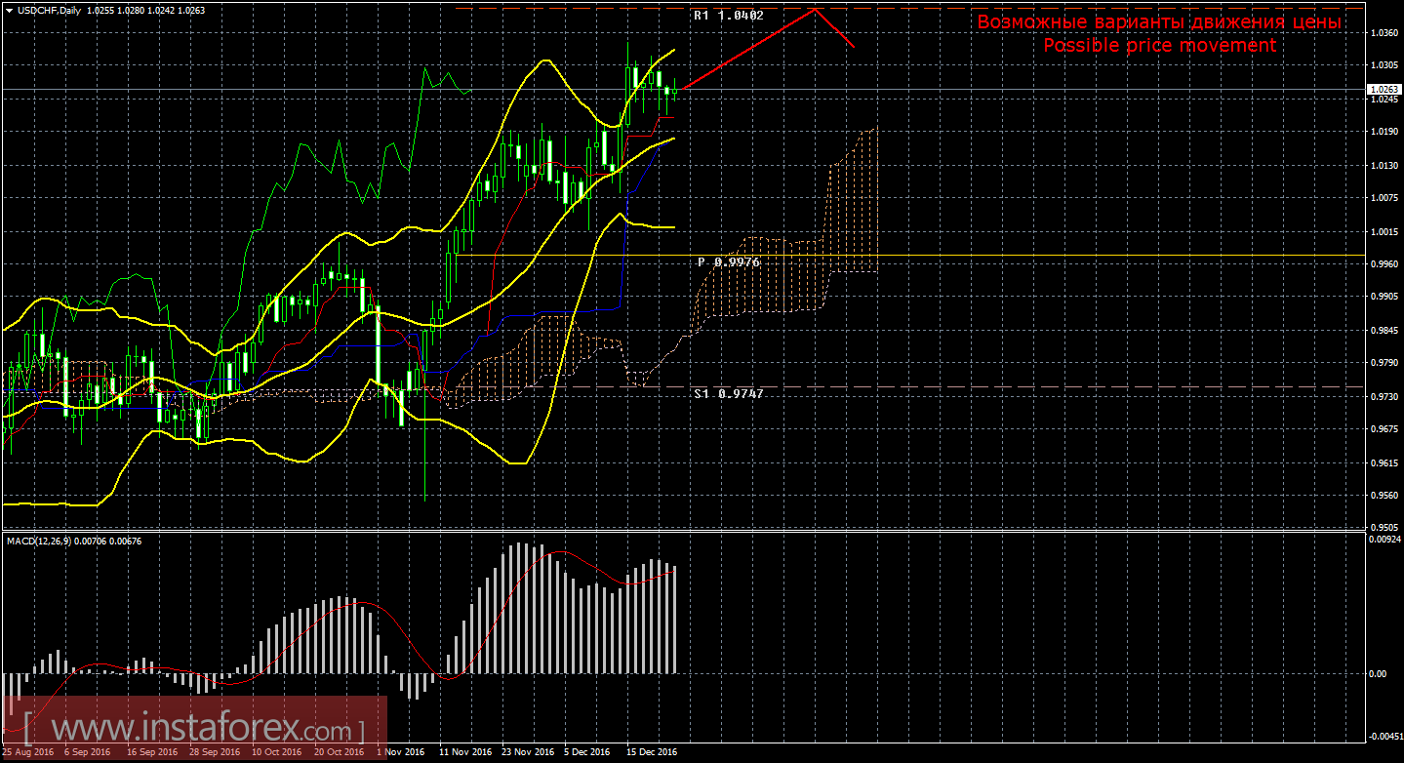Click the 0.9730 price axis label
The image size is (1404, 763).
point(1384,396)
